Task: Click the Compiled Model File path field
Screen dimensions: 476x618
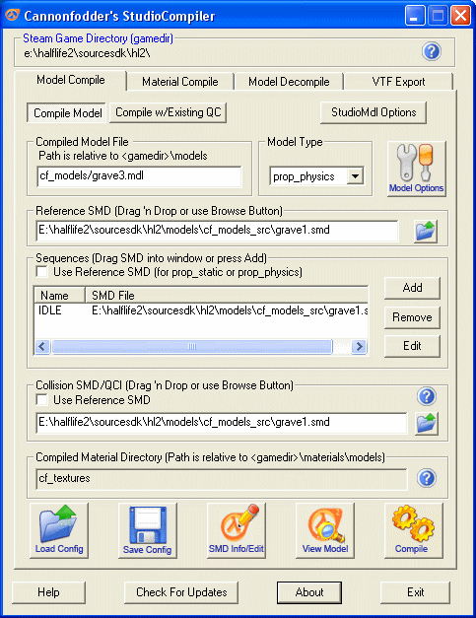Action: (x=139, y=176)
